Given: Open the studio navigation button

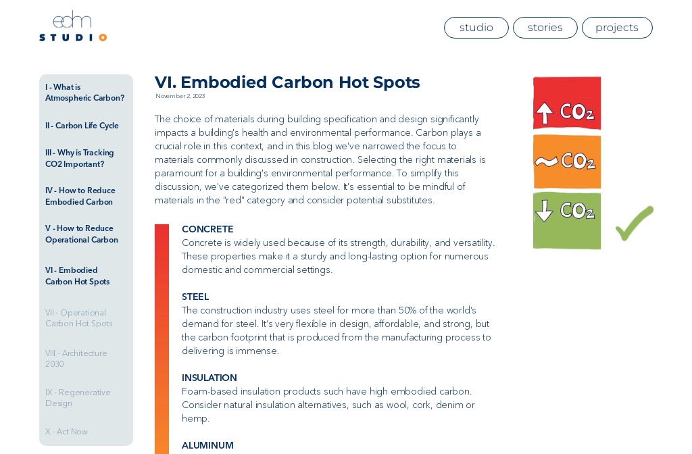Looking at the screenshot, I should (x=476, y=28).
